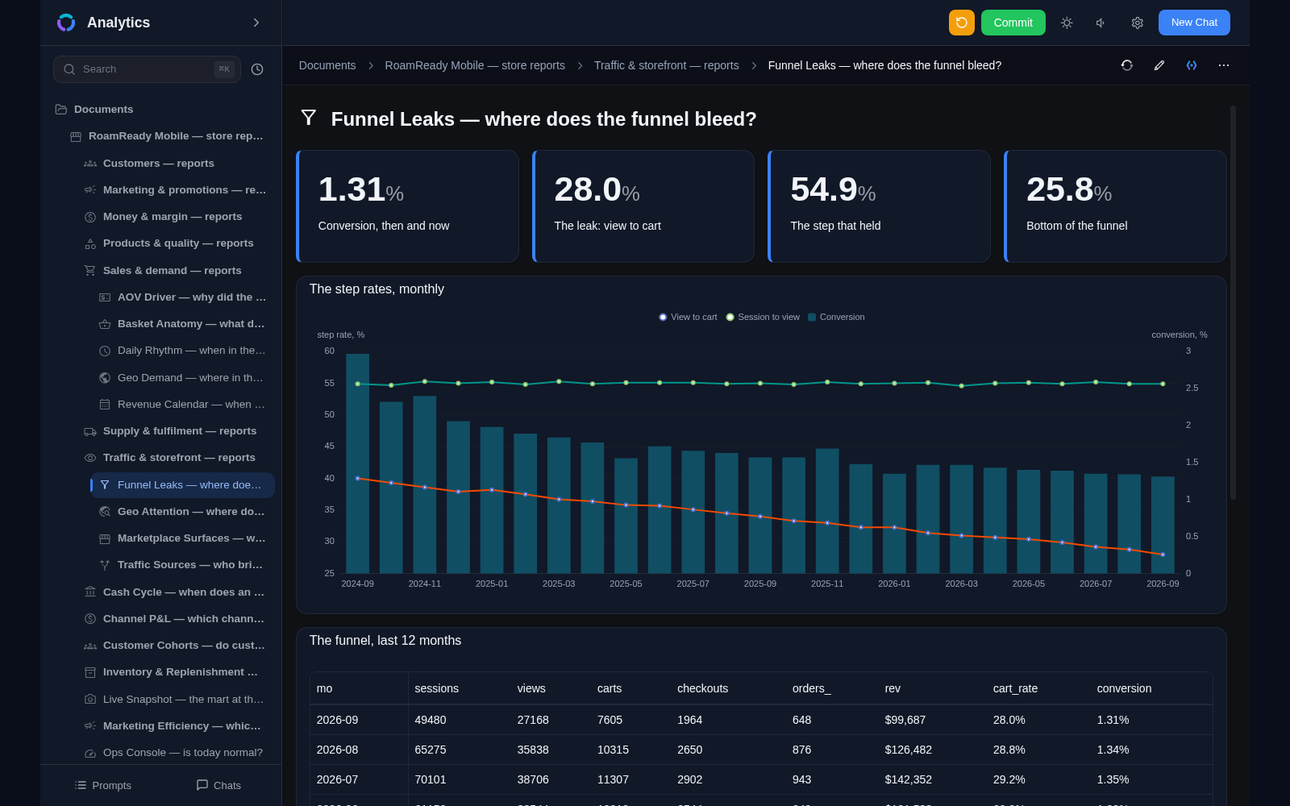Click the page vertical scrollbar
The image size is (1290, 806).
click(1233, 302)
